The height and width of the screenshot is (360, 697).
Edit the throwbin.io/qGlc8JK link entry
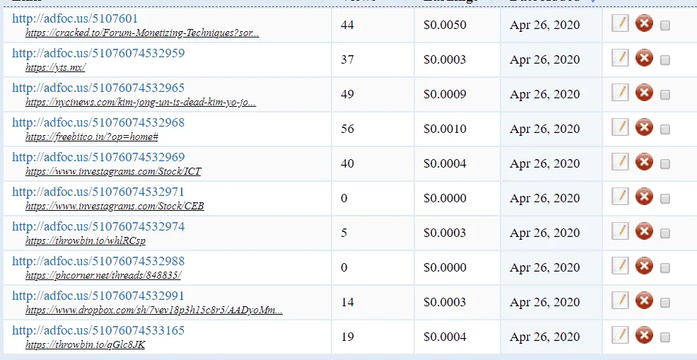click(x=620, y=335)
